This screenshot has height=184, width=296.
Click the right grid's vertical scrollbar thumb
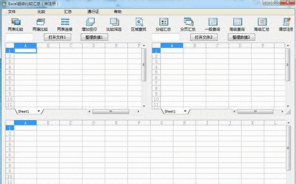(288, 65)
